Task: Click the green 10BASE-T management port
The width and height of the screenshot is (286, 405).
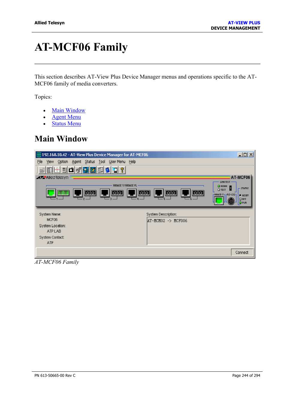Action: 219,200
